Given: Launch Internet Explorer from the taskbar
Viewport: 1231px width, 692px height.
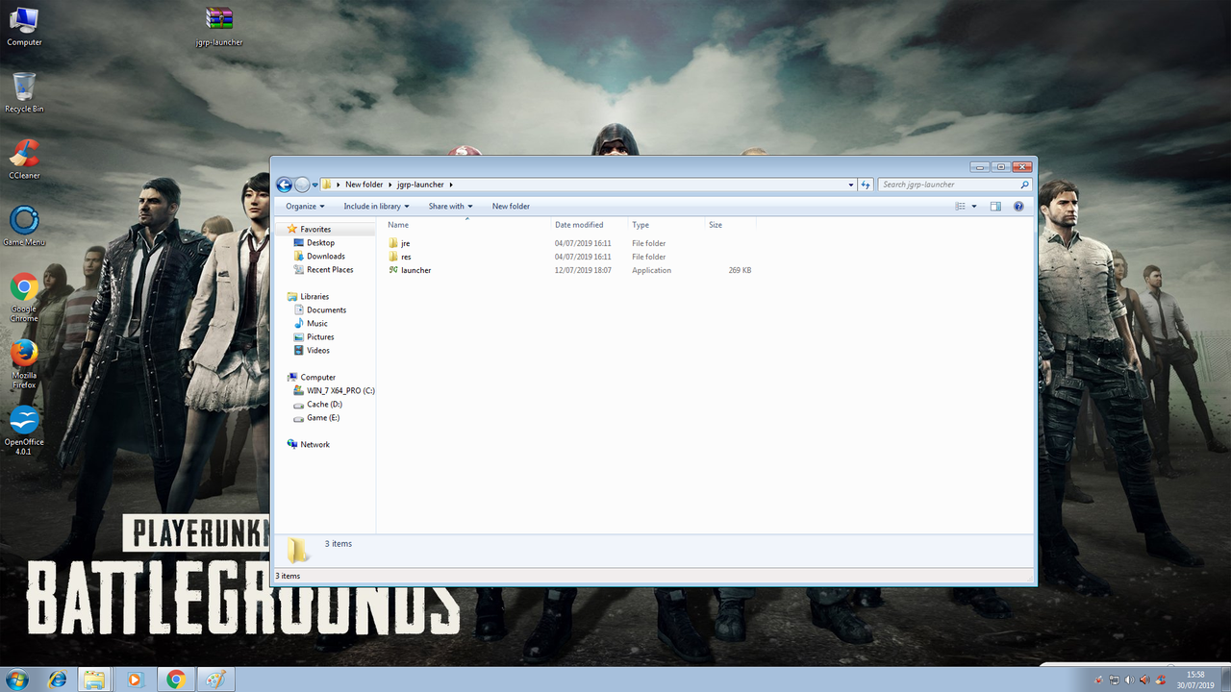Looking at the screenshot, I should pos(58,680).
